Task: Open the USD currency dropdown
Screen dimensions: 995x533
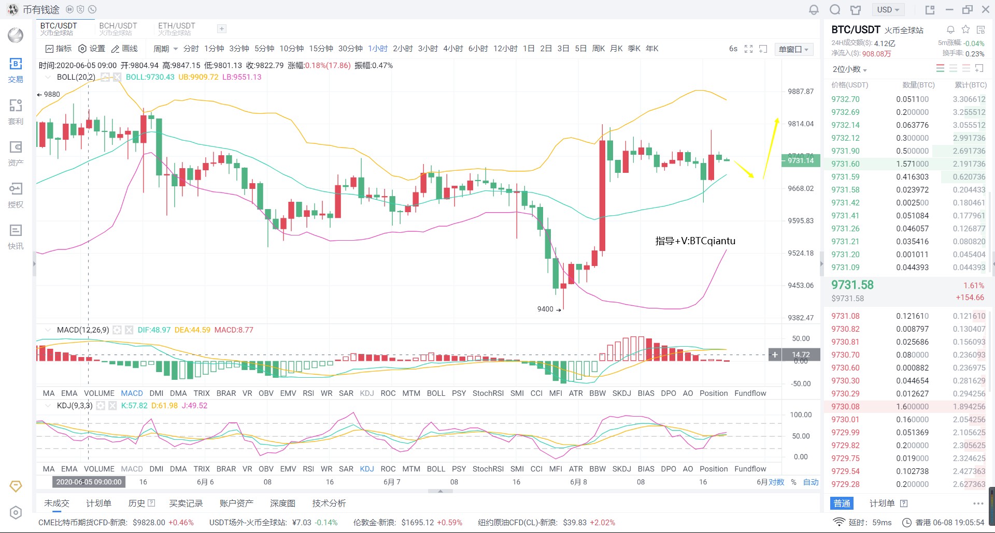Action: [888, 10]
